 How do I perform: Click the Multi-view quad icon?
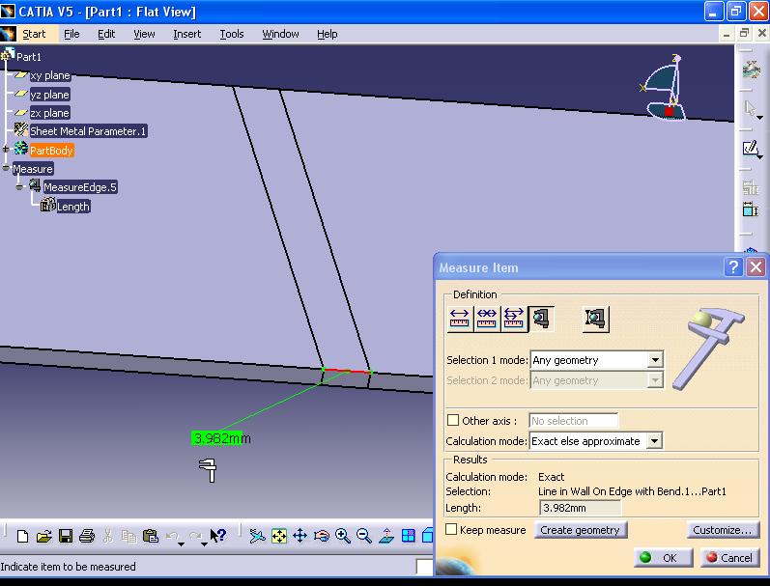(408, 536)
